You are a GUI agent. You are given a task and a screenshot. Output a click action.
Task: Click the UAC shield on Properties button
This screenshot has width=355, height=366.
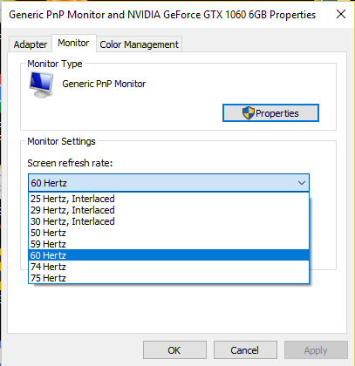[x=249, y=113]
